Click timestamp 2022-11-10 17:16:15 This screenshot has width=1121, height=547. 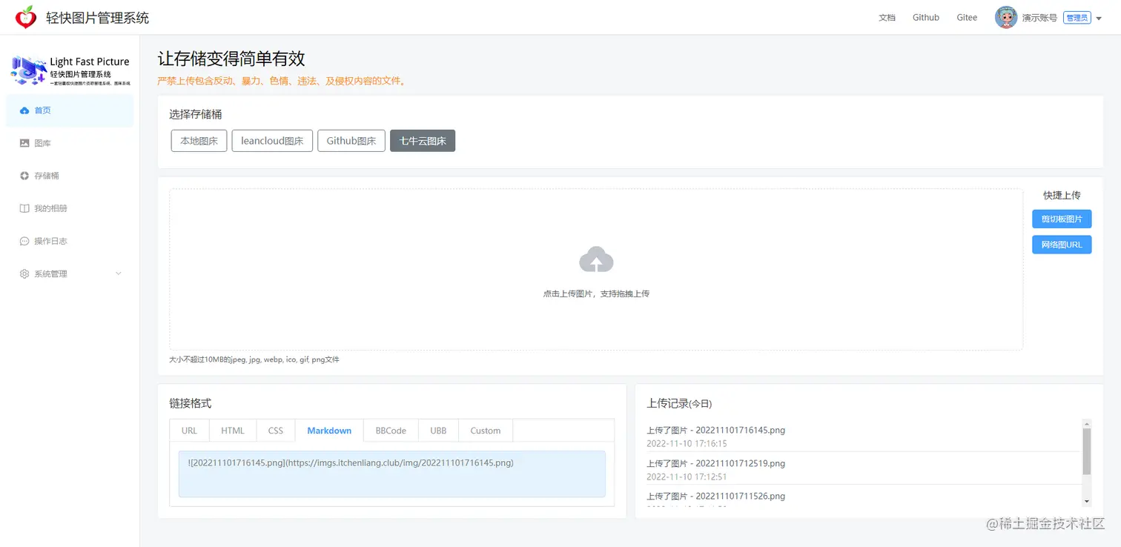coord(687,444)
